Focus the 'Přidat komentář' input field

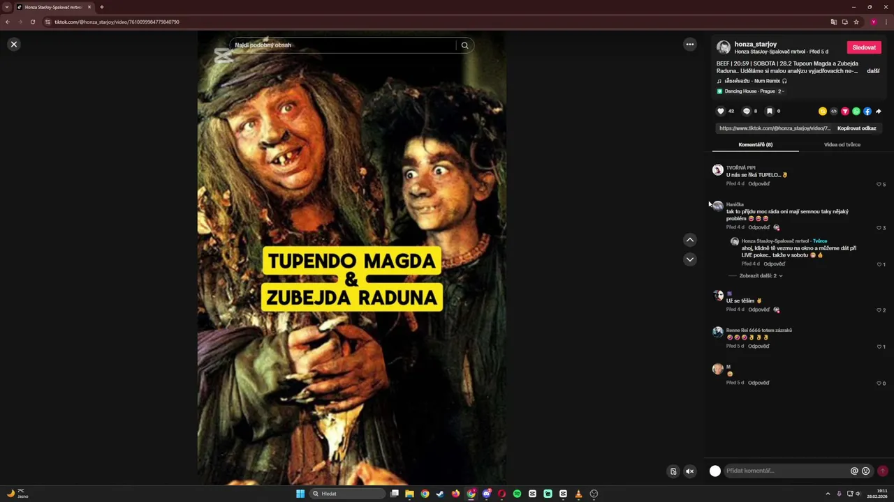(786, 471)
